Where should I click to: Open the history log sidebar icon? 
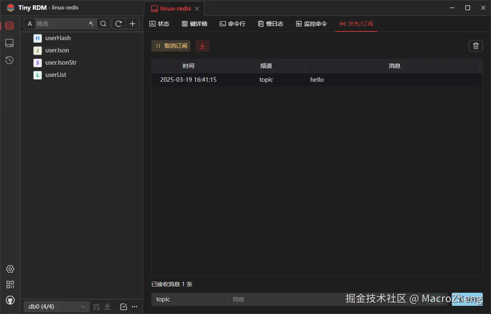click(x=9, y=60)
